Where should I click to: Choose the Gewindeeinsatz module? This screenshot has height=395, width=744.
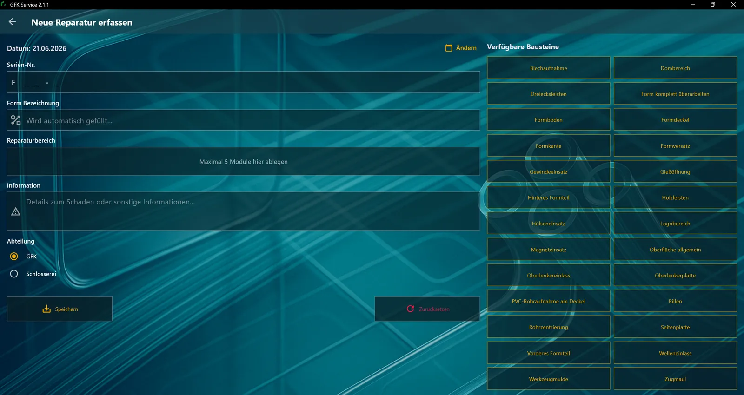548,171
